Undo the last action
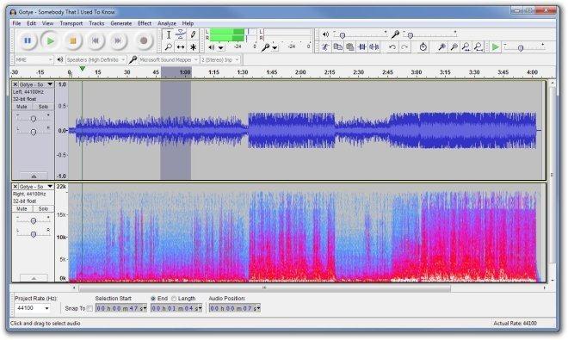The image size is (568, 340). click(392, 46)
